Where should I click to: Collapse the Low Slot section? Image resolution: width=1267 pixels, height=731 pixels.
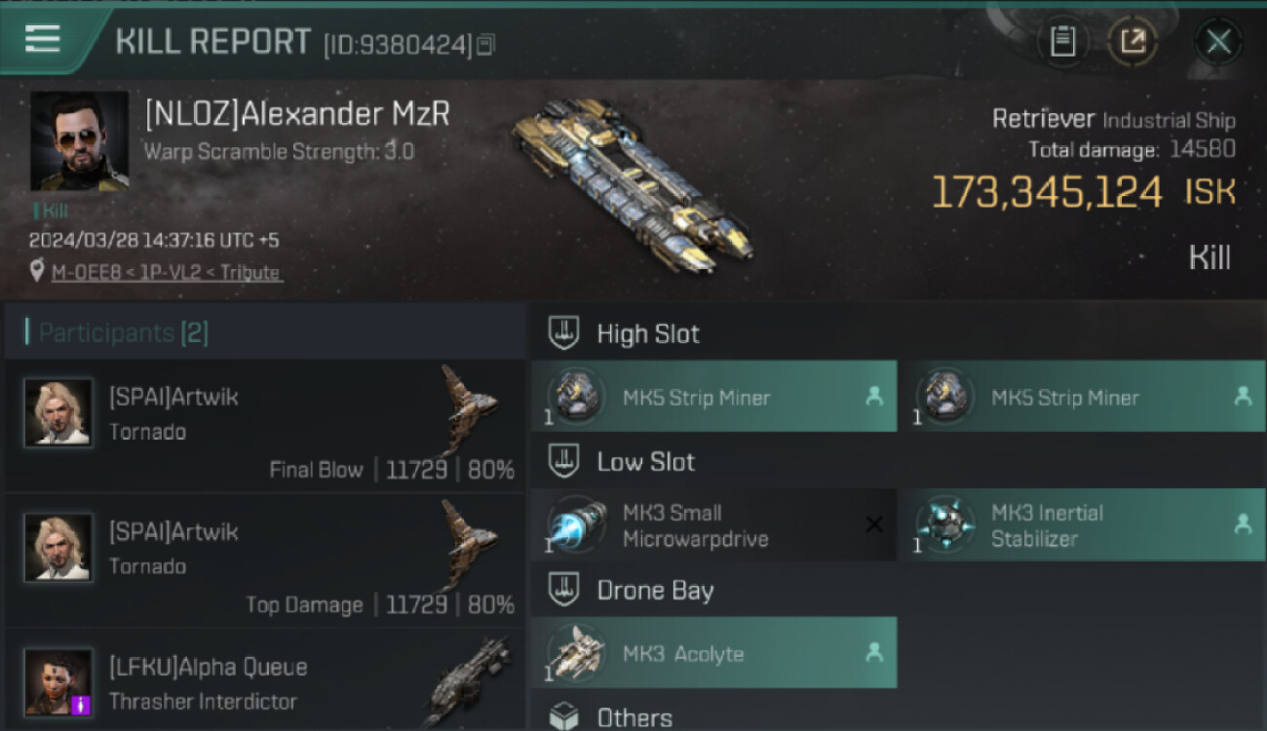[x=620, y=462]
